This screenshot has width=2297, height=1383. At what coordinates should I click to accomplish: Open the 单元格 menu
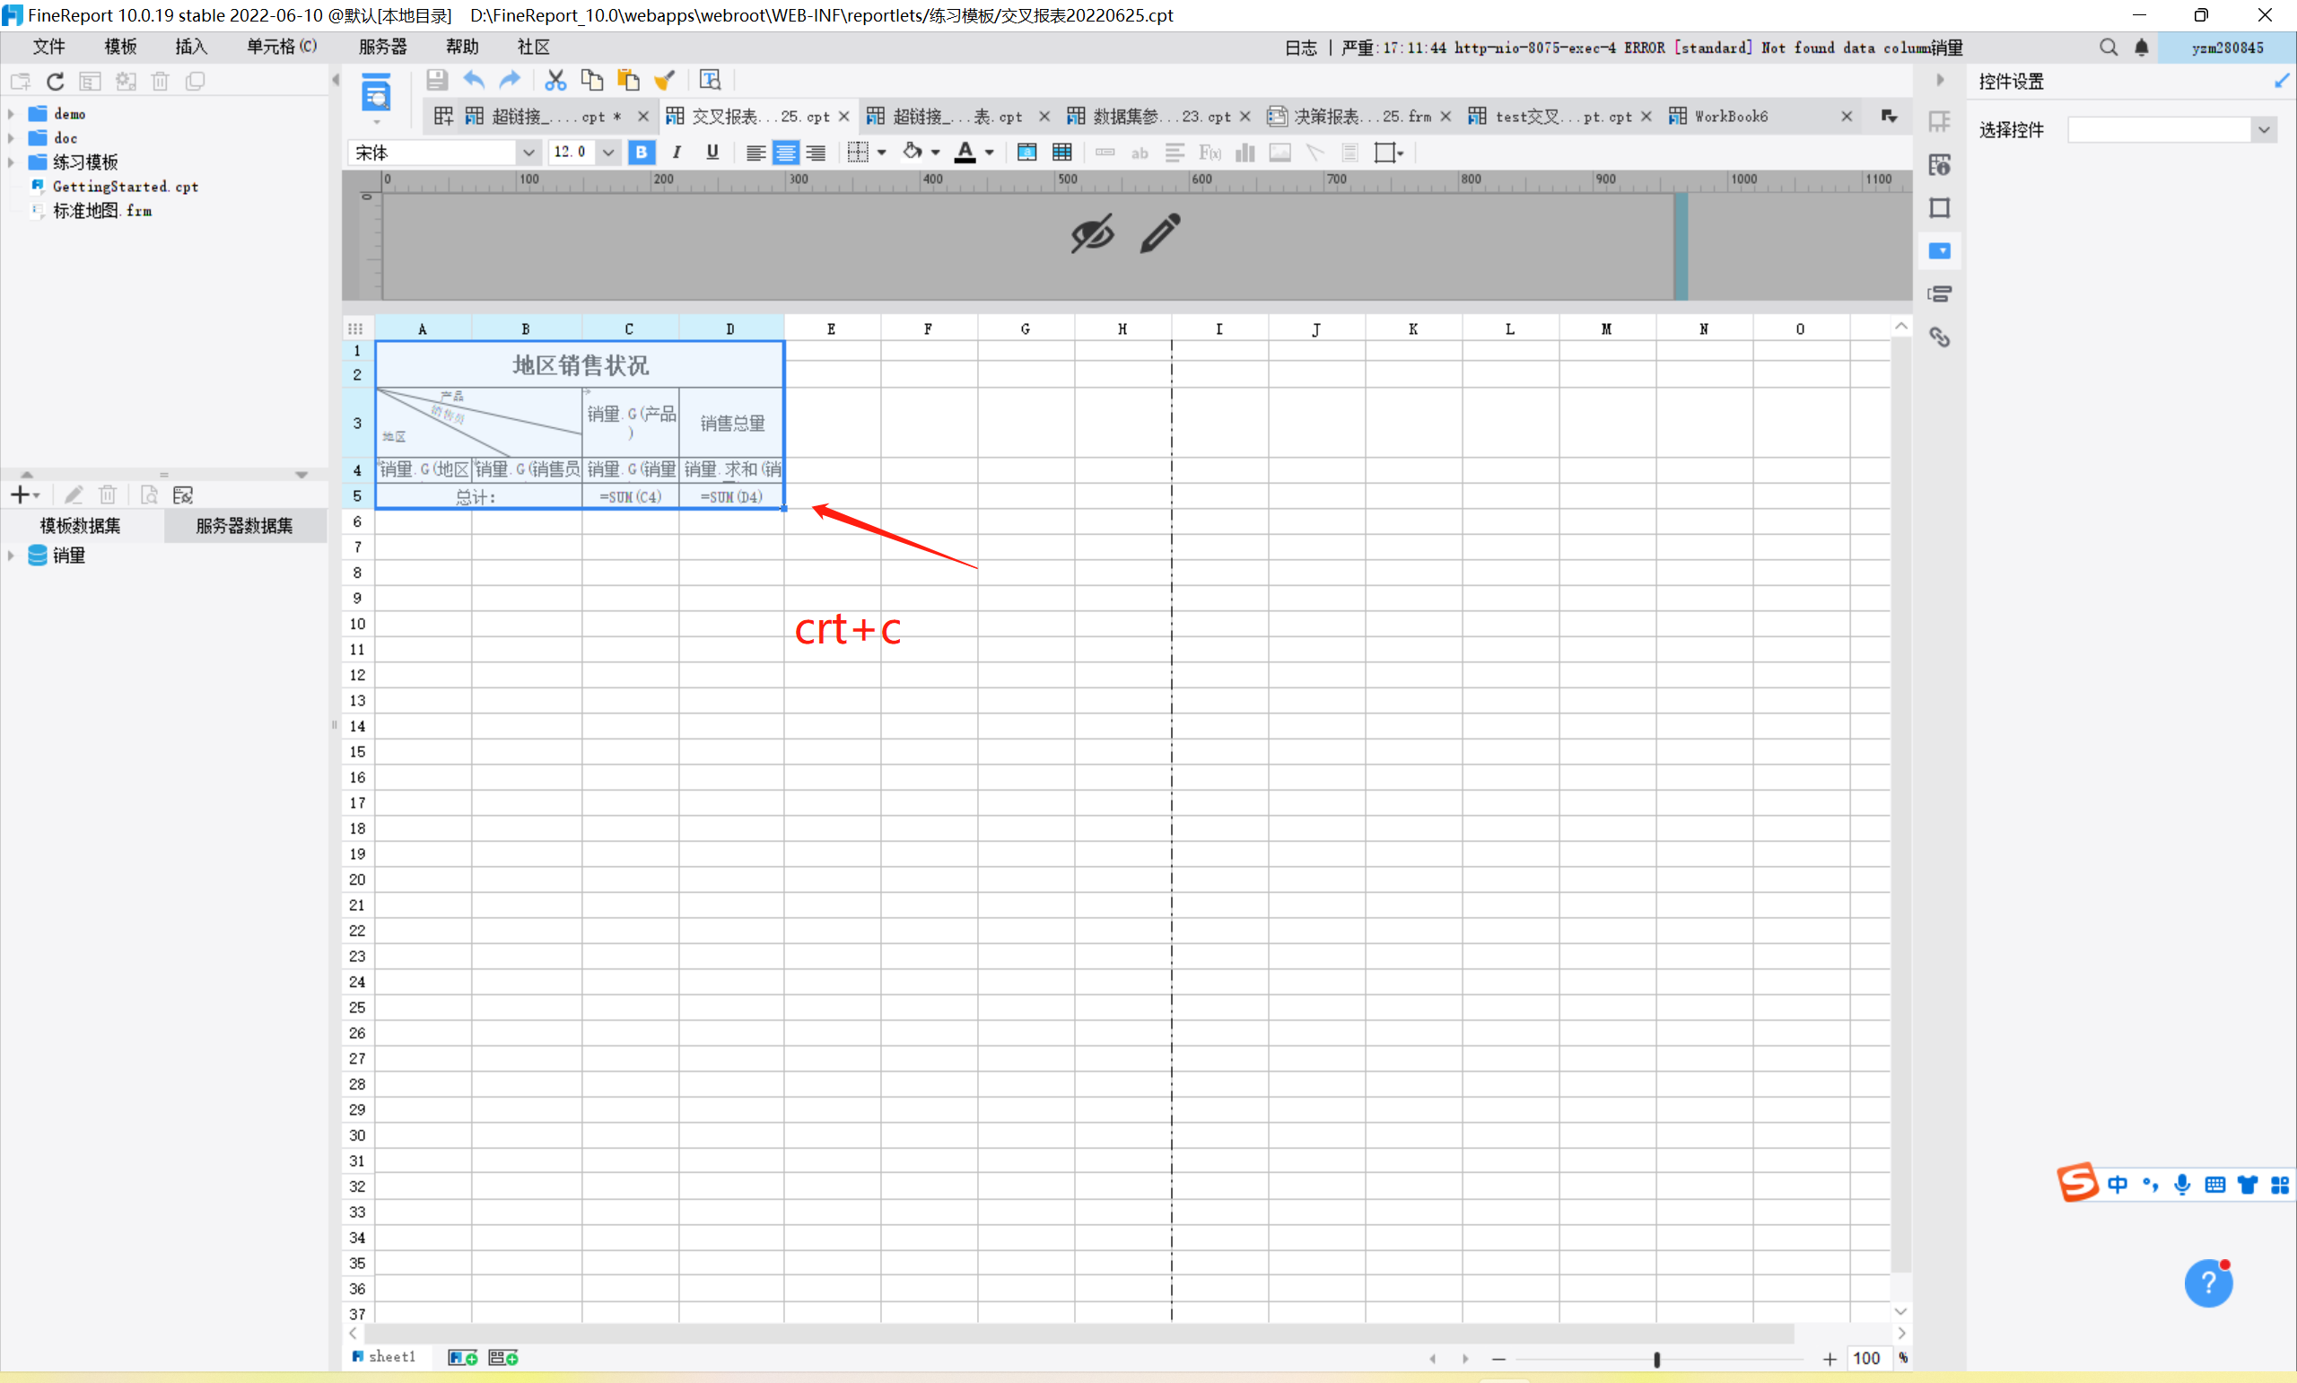[x=282, y=47]
